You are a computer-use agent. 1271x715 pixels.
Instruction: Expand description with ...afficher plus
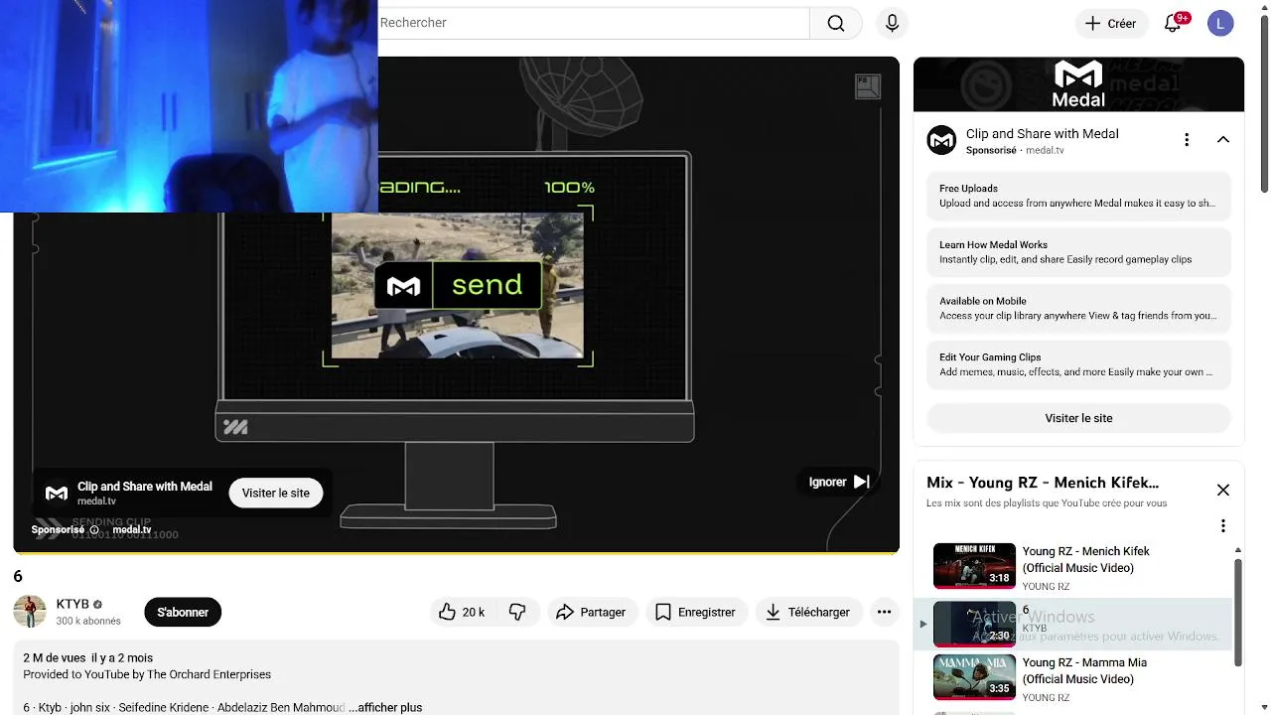[385, 707]
